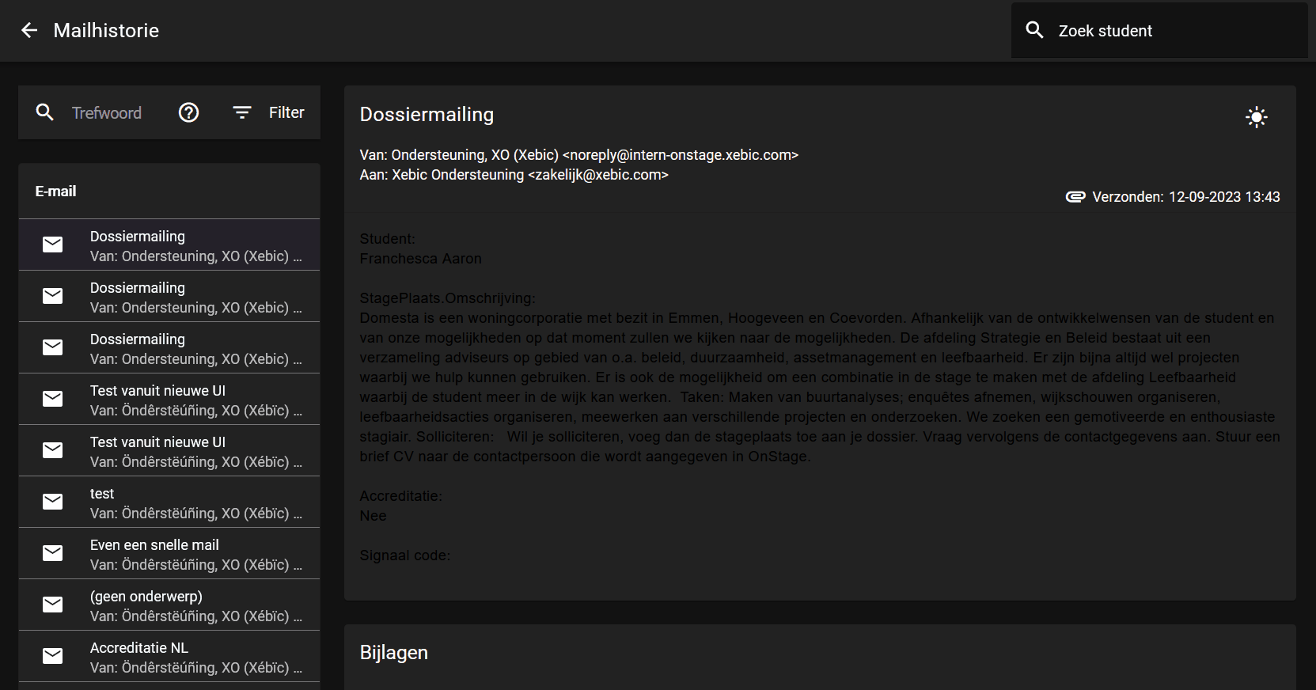Focus the Trefwoord keyword input
The width and height of the screenshot is (1316, 690).
point(107,113)
